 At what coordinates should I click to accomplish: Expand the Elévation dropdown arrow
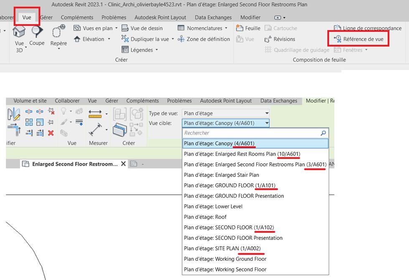click(x=109, y=39)
